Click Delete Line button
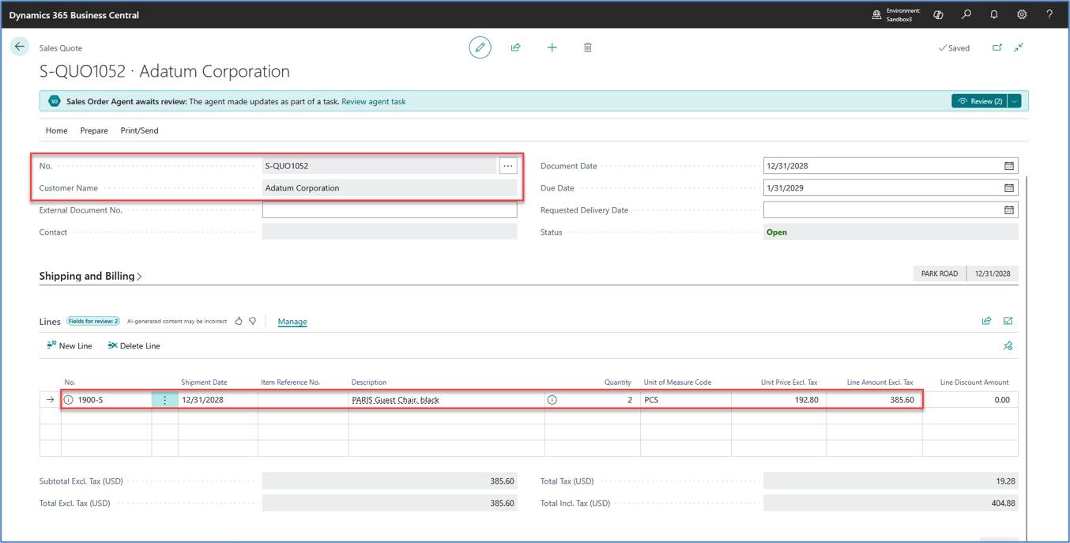 [x=134, y=345]
